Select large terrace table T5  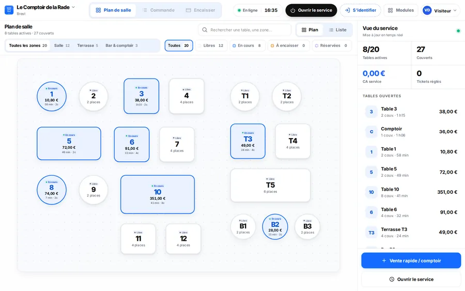[270, 186]
